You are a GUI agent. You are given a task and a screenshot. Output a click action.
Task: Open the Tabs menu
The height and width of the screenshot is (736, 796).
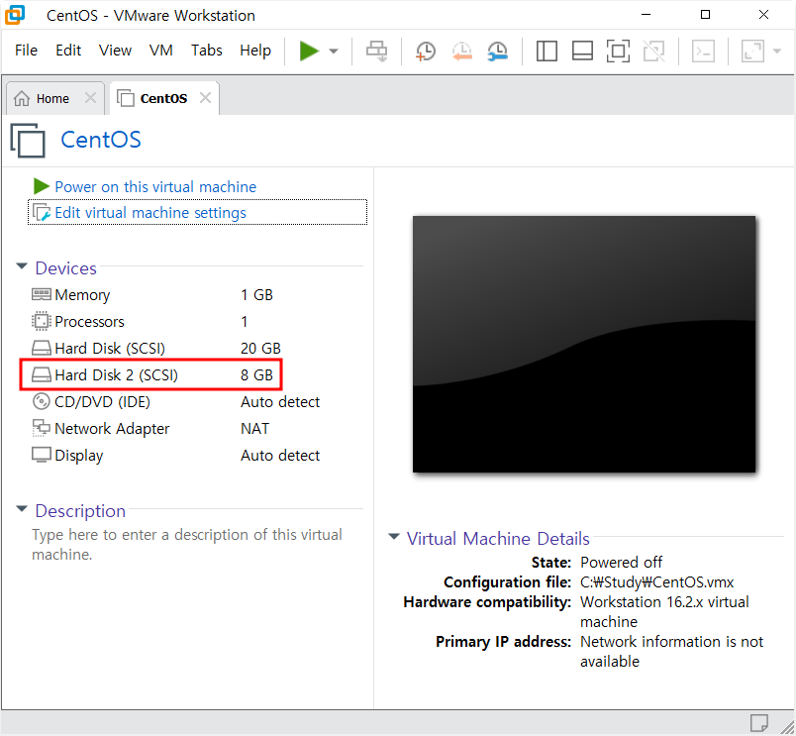pyautogui.click(x=206, y=51)
